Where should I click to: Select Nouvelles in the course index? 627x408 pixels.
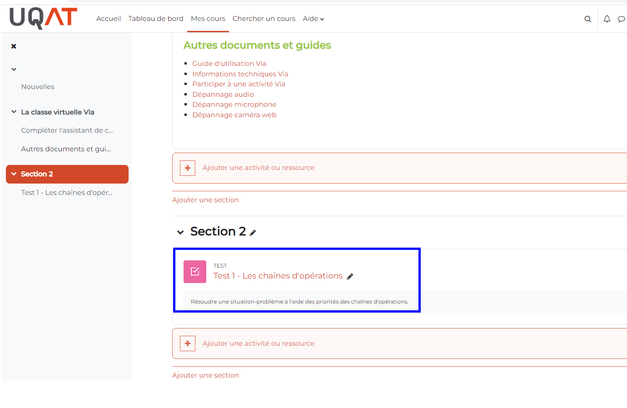[x=38, y=87]
